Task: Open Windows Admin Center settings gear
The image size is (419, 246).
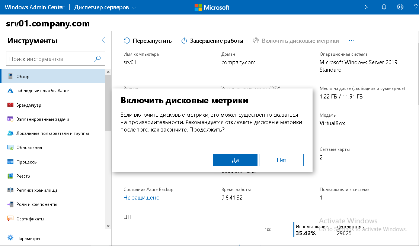Action: click(400, 7)
